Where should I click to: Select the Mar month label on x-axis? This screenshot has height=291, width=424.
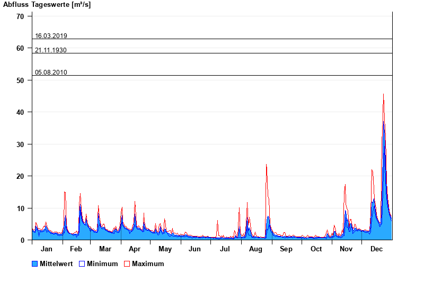pos(105,249)
